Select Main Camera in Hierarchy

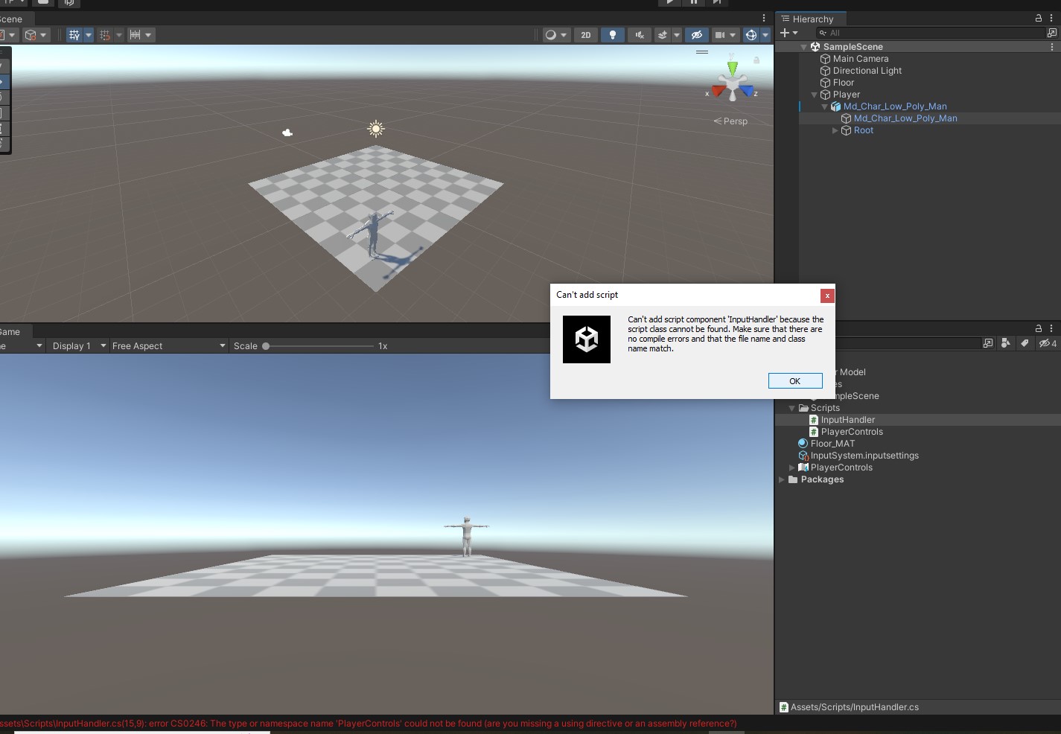pyautogui.click(x=860, y=59)
